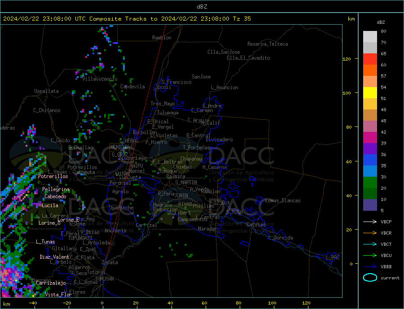Click the 65 dBZ red swatch
This screenshot has width=404, height=309.
coord(370,59)
